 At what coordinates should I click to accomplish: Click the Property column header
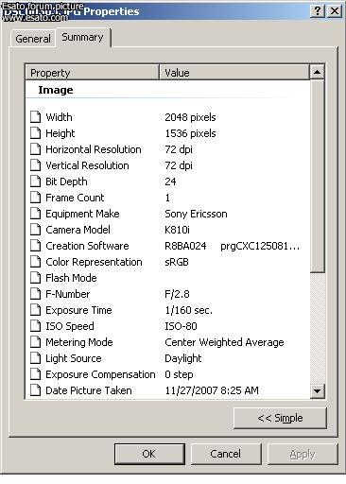[x=92, y=73]
